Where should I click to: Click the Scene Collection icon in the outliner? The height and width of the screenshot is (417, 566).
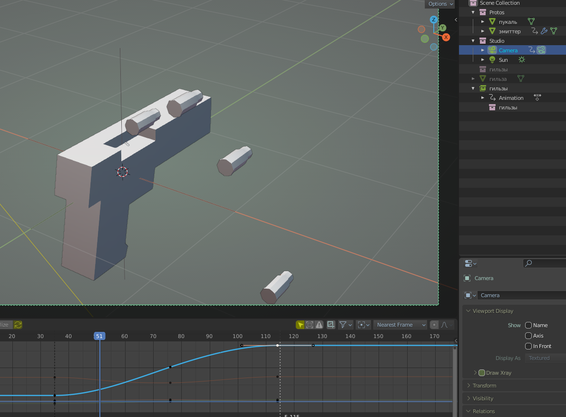(x=473, y=3)
